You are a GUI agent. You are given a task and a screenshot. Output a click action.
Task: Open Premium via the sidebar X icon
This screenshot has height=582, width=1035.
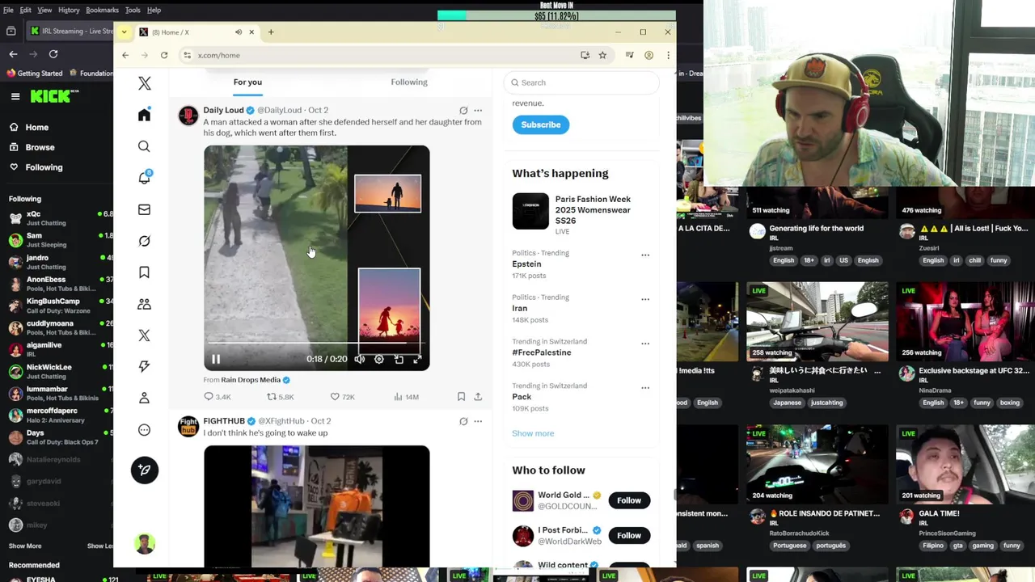144,335
